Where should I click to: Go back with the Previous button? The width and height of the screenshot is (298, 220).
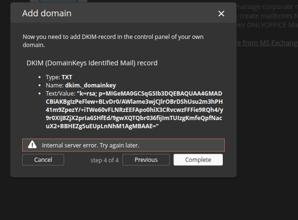[x=146, y=159]
